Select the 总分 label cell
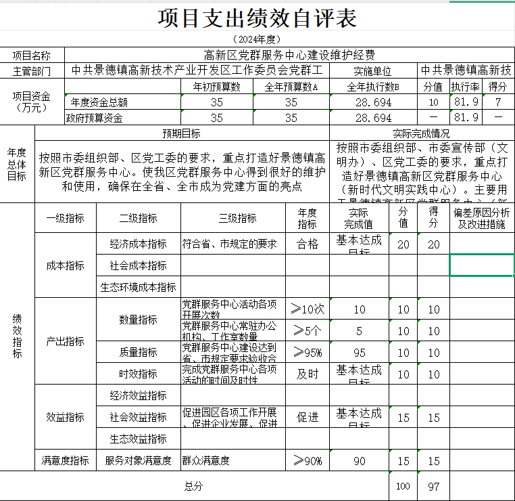515x501 pixels. [193, 487]
